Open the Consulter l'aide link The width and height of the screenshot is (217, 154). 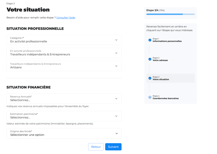click(x=66, y=18)
